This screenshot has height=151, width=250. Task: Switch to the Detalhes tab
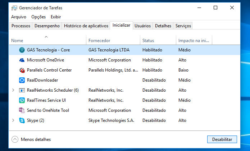click(x=163, y=26)
